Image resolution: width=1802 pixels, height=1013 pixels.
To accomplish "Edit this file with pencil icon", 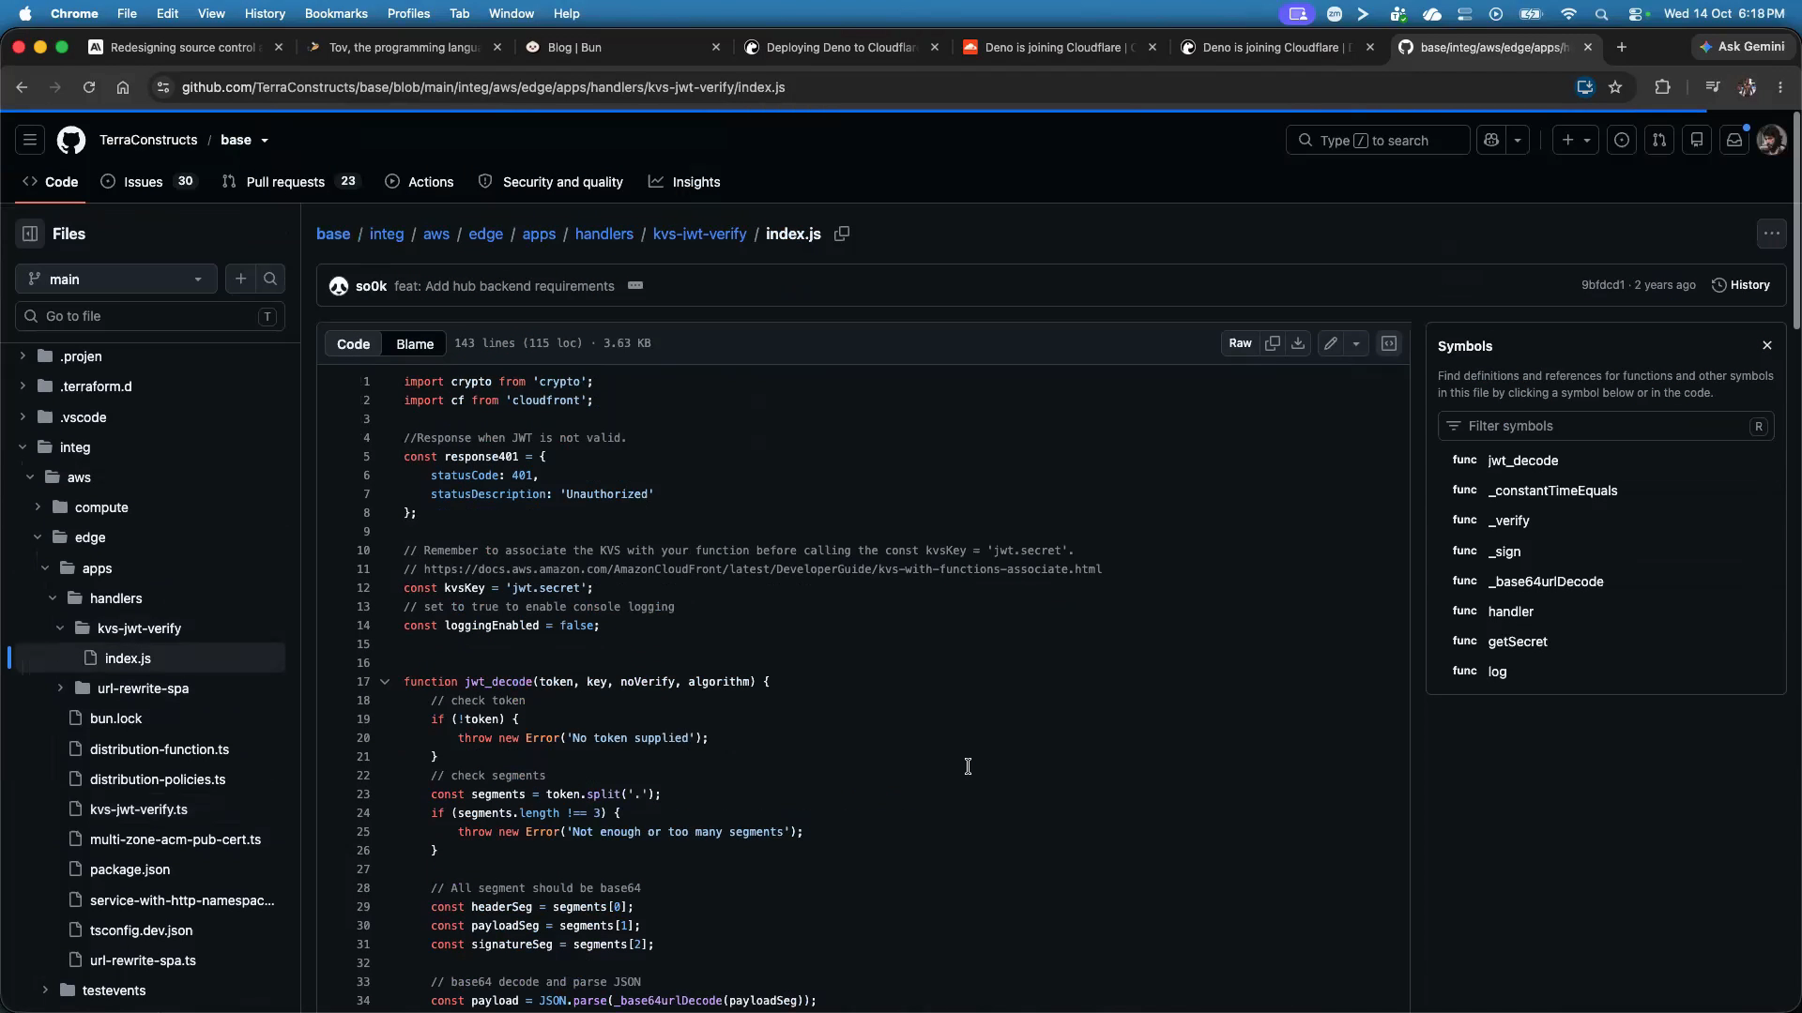I will pyautogui.click(x=1331, y=344).
